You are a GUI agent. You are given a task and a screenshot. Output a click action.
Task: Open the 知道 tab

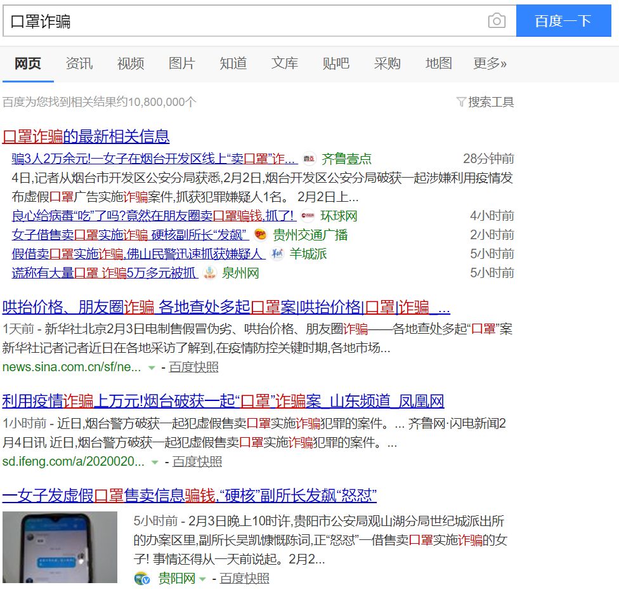click(233, 63)
